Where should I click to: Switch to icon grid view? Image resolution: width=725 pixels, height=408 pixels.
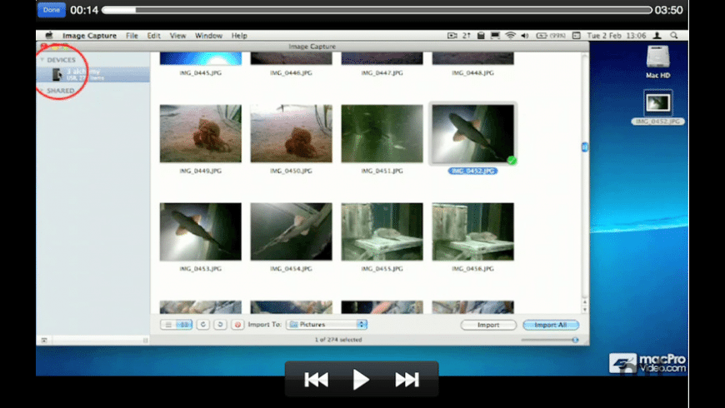point(184,325)
